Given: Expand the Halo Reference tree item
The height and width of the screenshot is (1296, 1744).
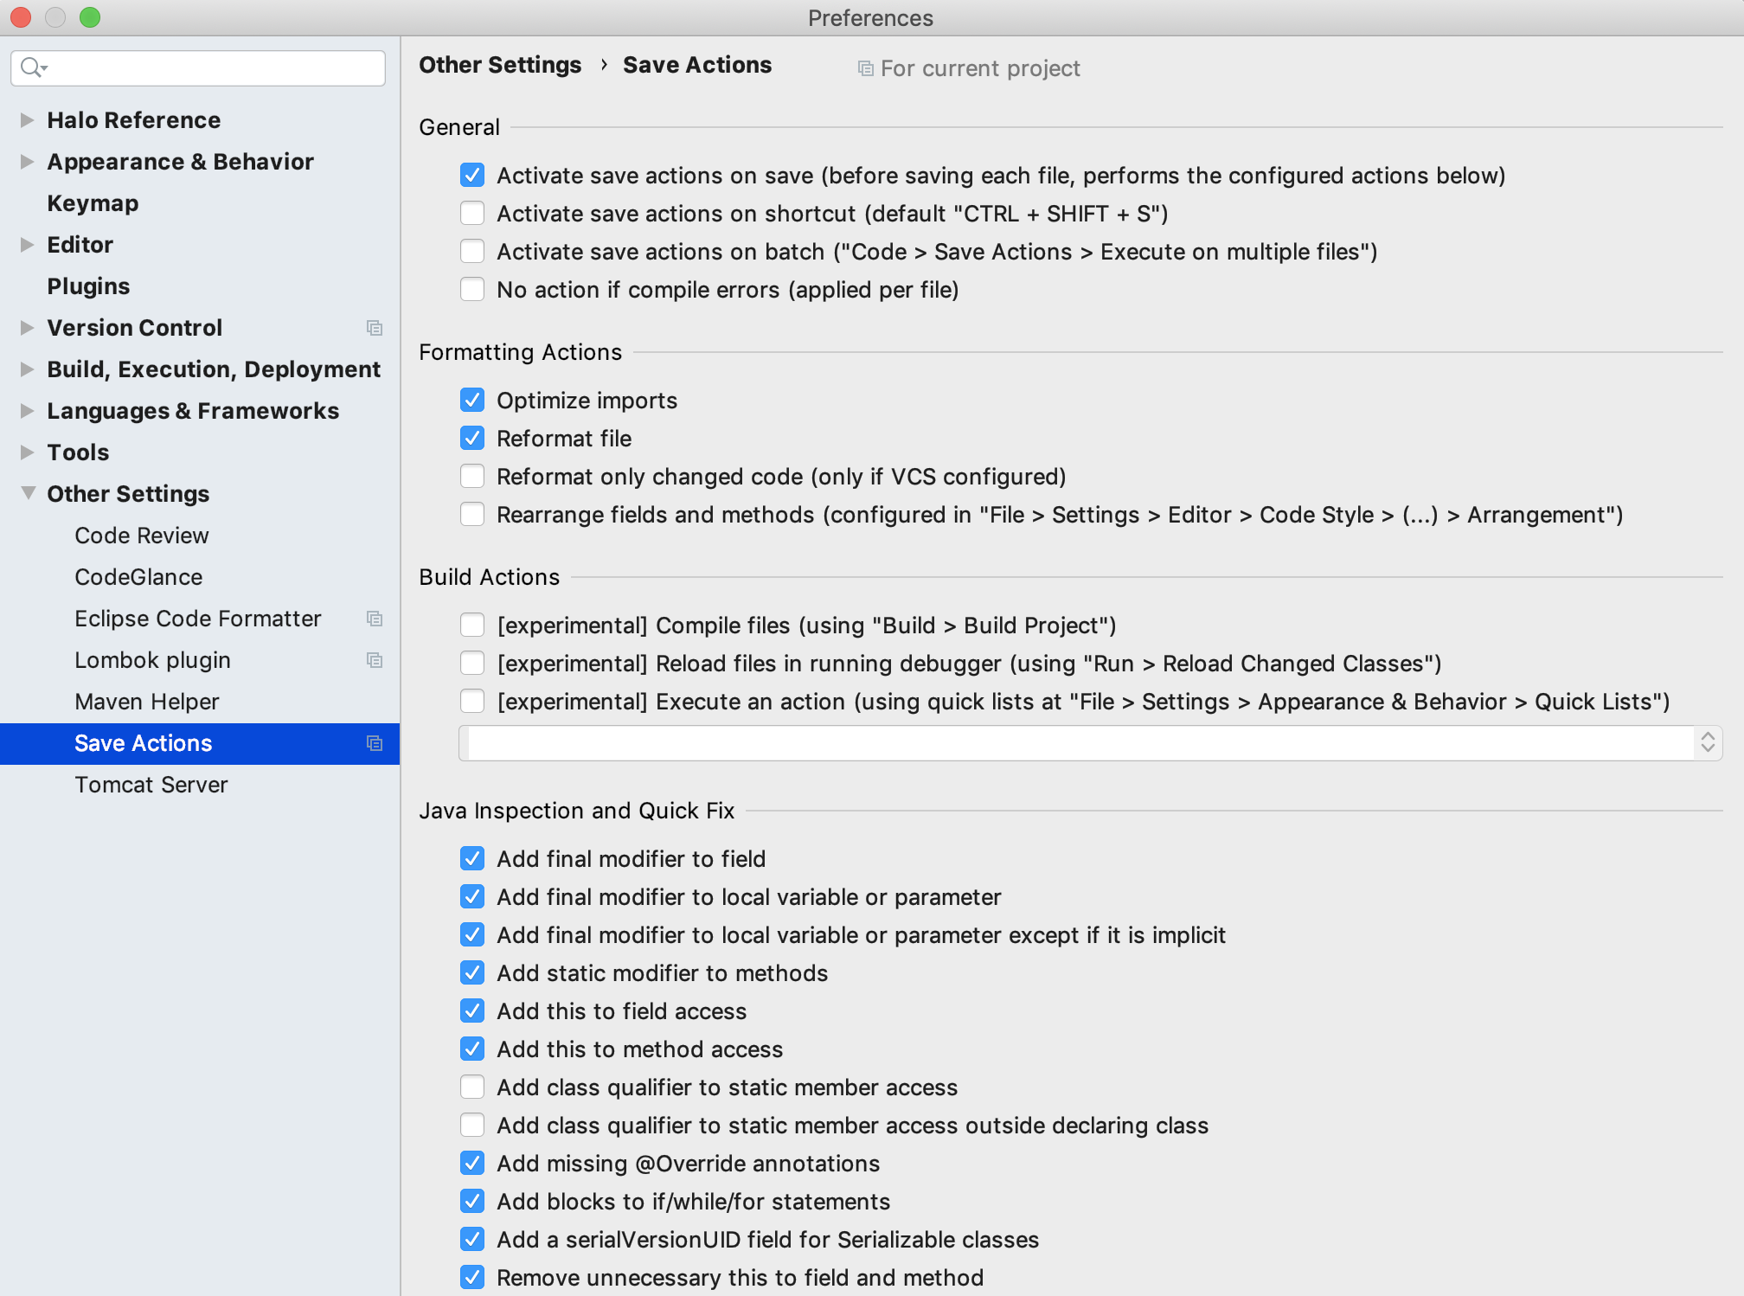Looking at the screenshot, I should [26, 119].
